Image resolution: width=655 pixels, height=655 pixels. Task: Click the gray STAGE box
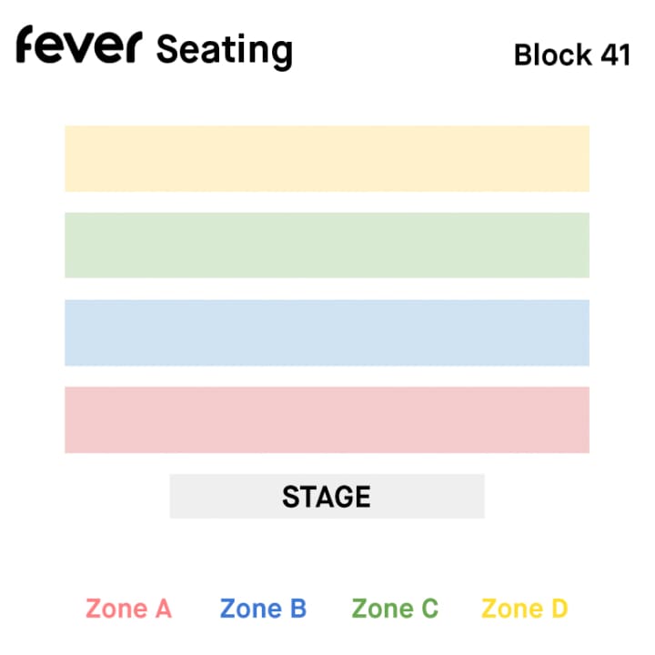(x=327, y=497)
